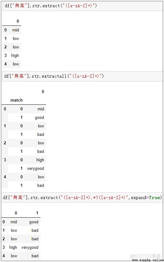
Task: Select the 'good' cell in extractall output
Action: point(39,118)
